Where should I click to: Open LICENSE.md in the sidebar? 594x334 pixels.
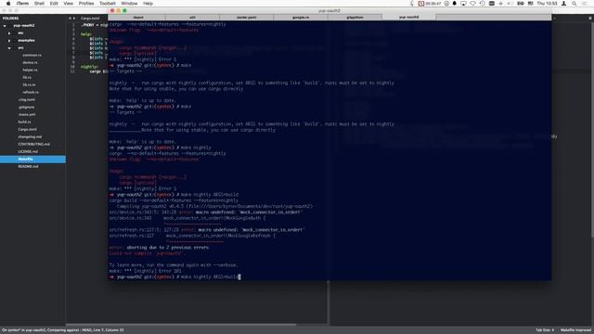pos(28,151)
